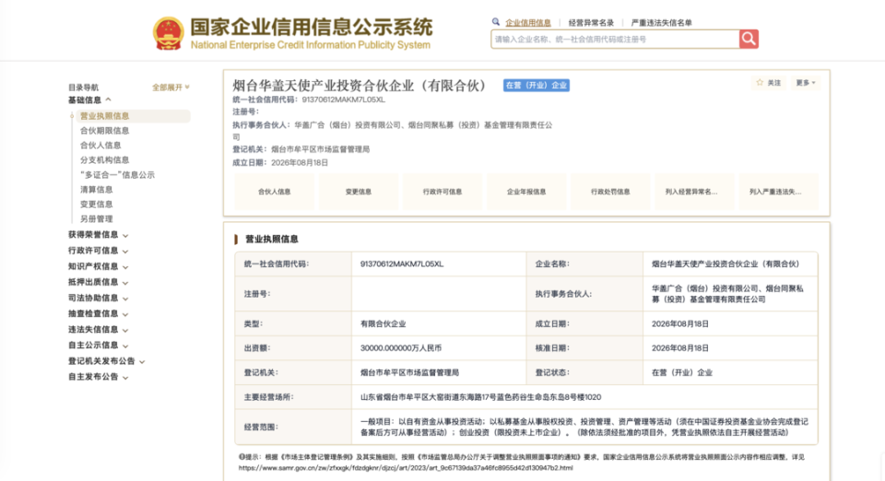Switch to 企业信用信息 search tab
This screenshot has width=885, height=481.
tap(527, 22)
